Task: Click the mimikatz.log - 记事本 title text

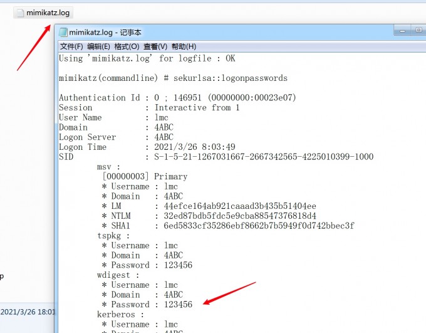Action: (105, 33)
